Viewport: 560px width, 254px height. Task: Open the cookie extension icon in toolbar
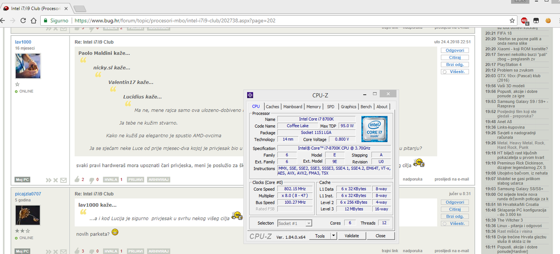(x=547, y=21)
